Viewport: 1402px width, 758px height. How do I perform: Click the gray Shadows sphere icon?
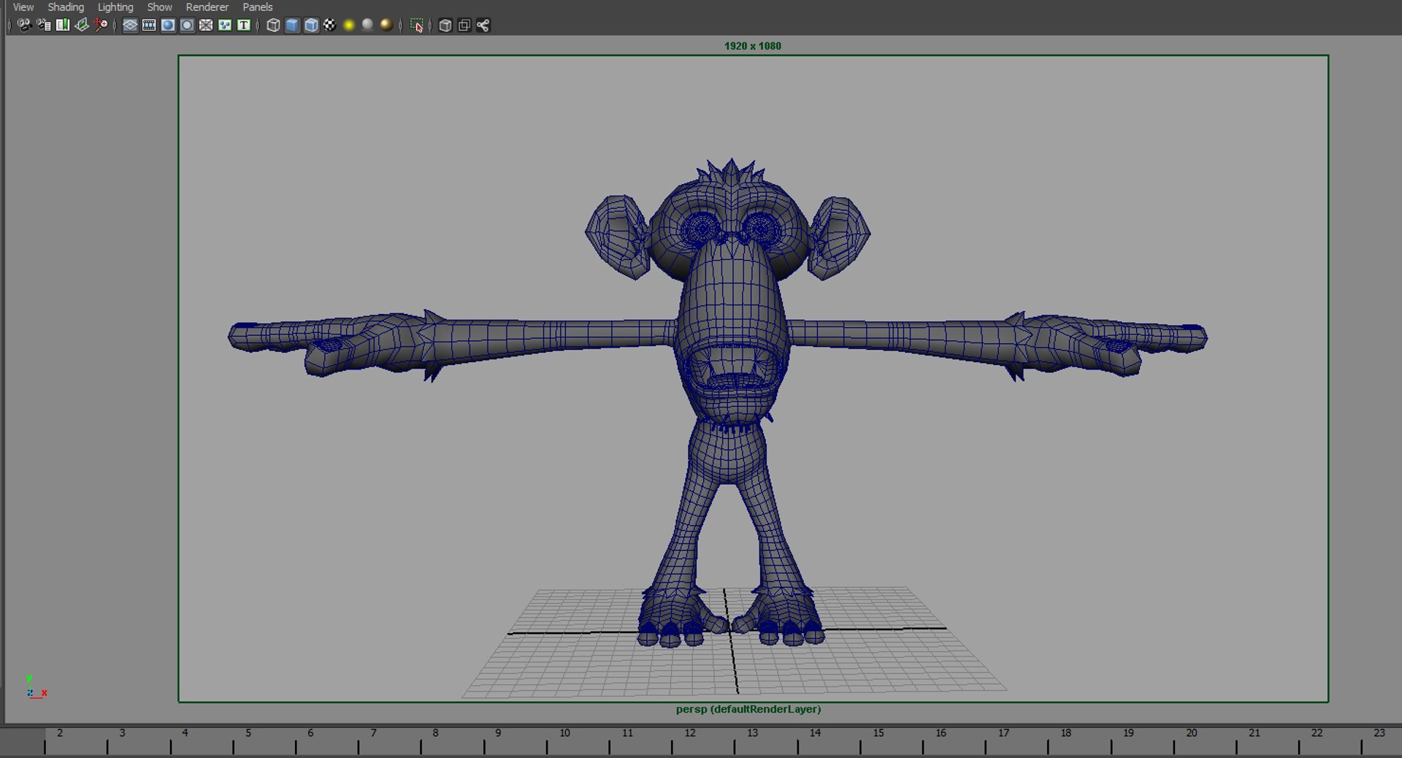[x=368, y=26]
